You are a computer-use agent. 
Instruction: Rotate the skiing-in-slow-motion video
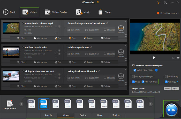tap(88, 86)
